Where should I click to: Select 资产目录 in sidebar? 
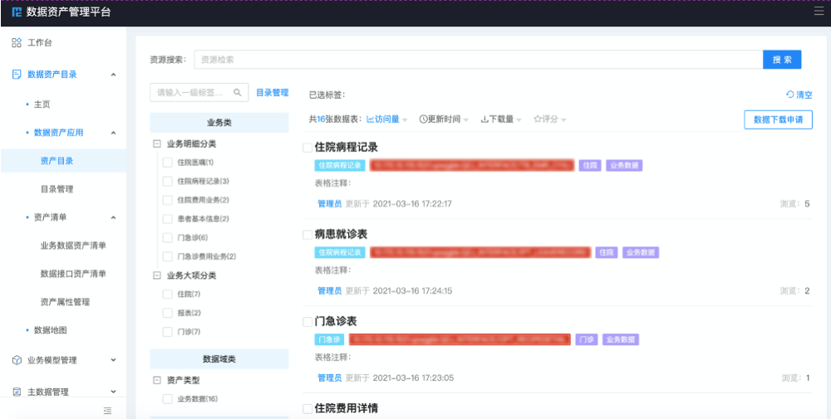[x=57, y=161]
